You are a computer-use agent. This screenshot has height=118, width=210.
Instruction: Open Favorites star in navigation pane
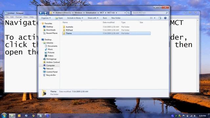[x=43, y=23]
